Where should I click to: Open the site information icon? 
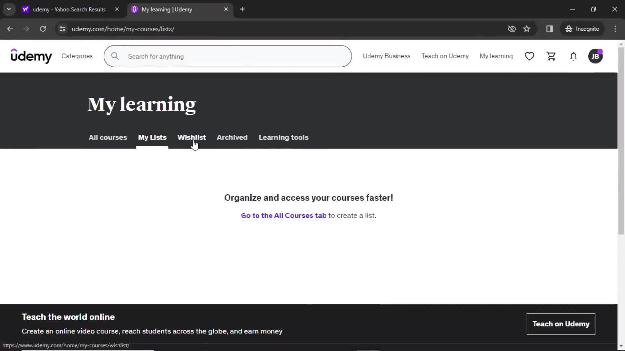tap(62, 29)
